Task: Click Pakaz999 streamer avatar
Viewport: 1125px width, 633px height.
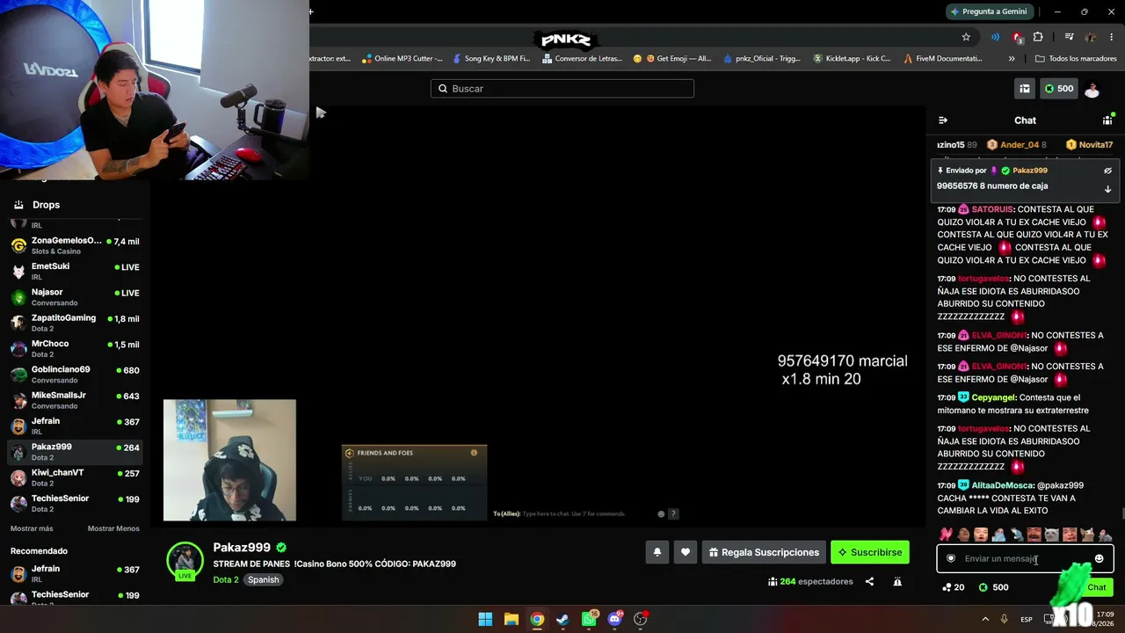Action: pos(185,562)
